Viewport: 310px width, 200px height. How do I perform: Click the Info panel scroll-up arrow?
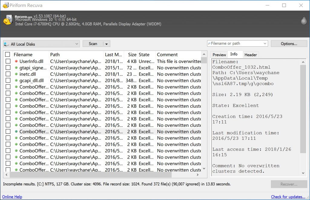click(303, 62)
